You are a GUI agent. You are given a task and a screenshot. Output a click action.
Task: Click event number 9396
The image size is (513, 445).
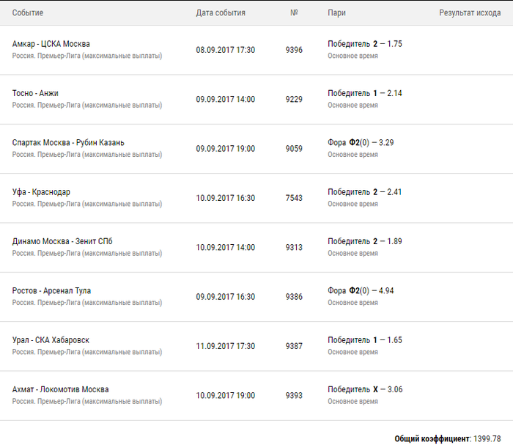pyautogui.click(x=294, y=50)
